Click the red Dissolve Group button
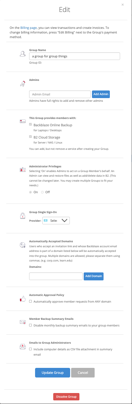Image resolution: width=132 pixels, height=404 pixels. click(66, 397)
